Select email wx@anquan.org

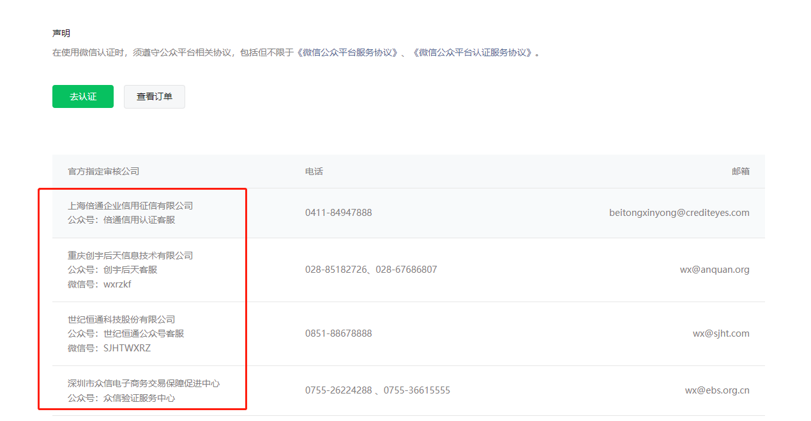click(715, 270)
